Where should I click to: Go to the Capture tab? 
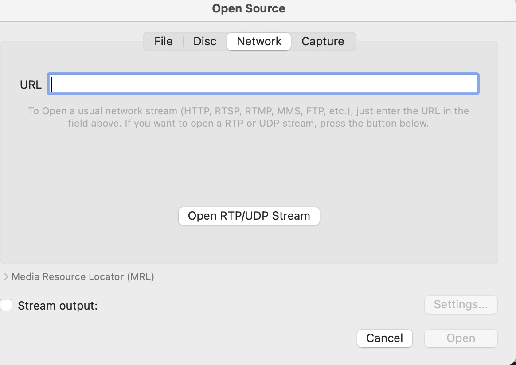(323, 42)
